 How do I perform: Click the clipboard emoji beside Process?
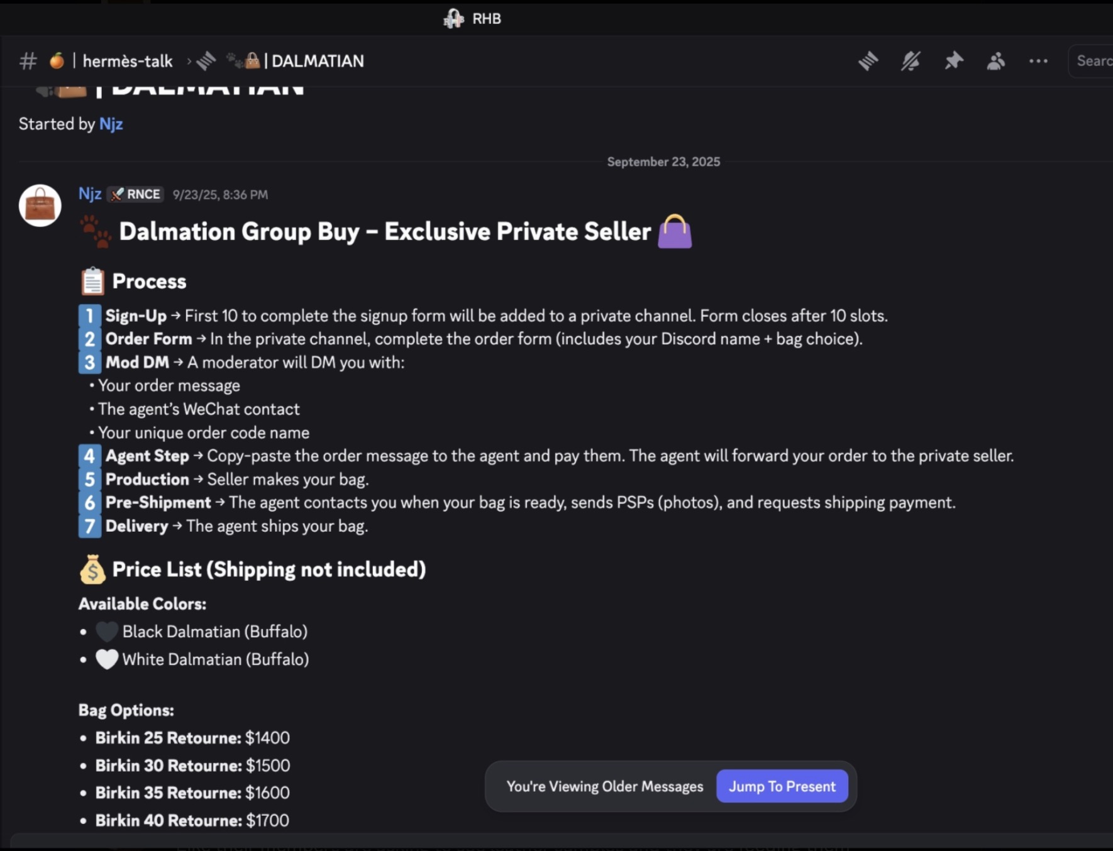coord(92,282)
